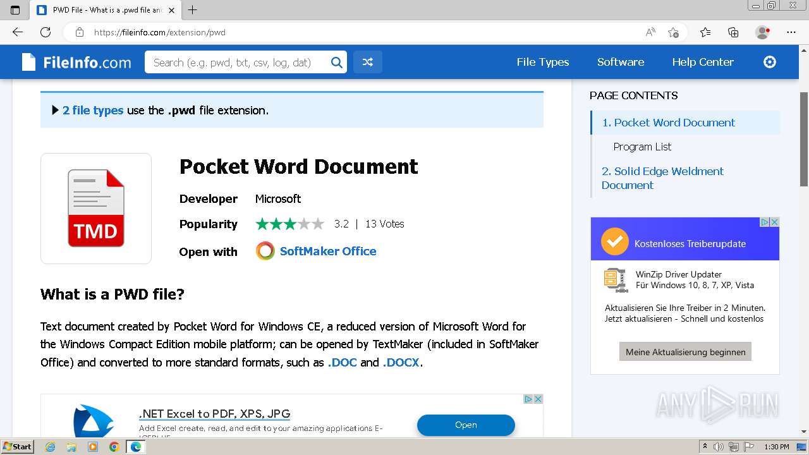The height and width of the screenshot is (455, 809).
Task: Open the Help Center menu
Action: click(703, 62)
